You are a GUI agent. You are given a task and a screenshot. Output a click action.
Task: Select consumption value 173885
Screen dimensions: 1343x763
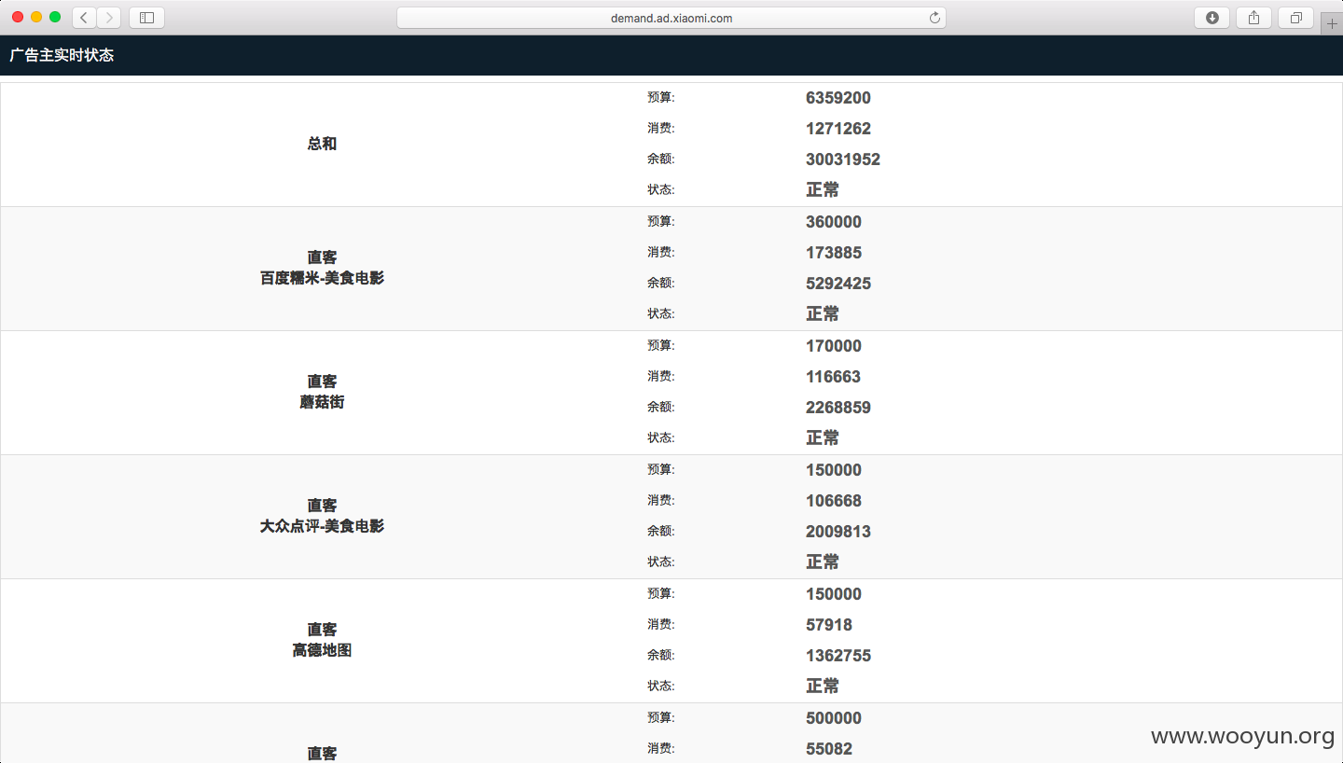(x=834, y=253)
